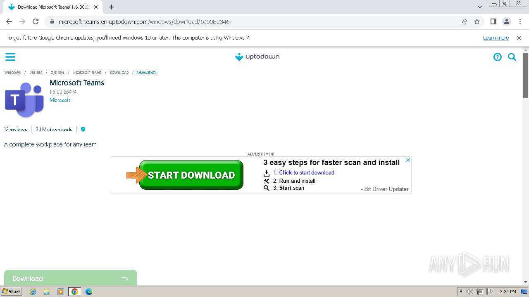Dismiss the Chrome update infobar
This screenshot has width=529, height=297.
pos(519,38)
